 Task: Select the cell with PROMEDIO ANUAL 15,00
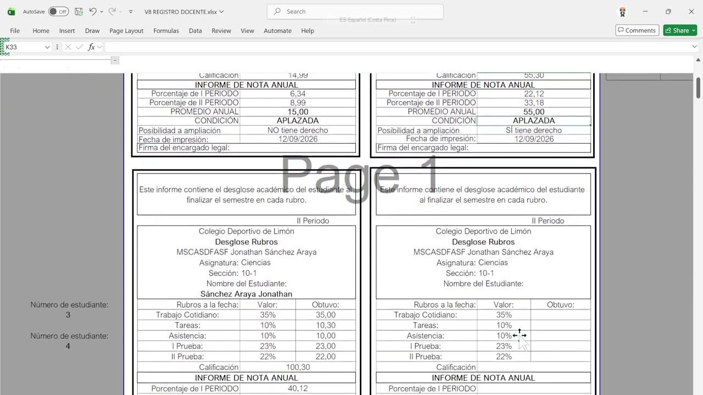[x=298, y=112]
